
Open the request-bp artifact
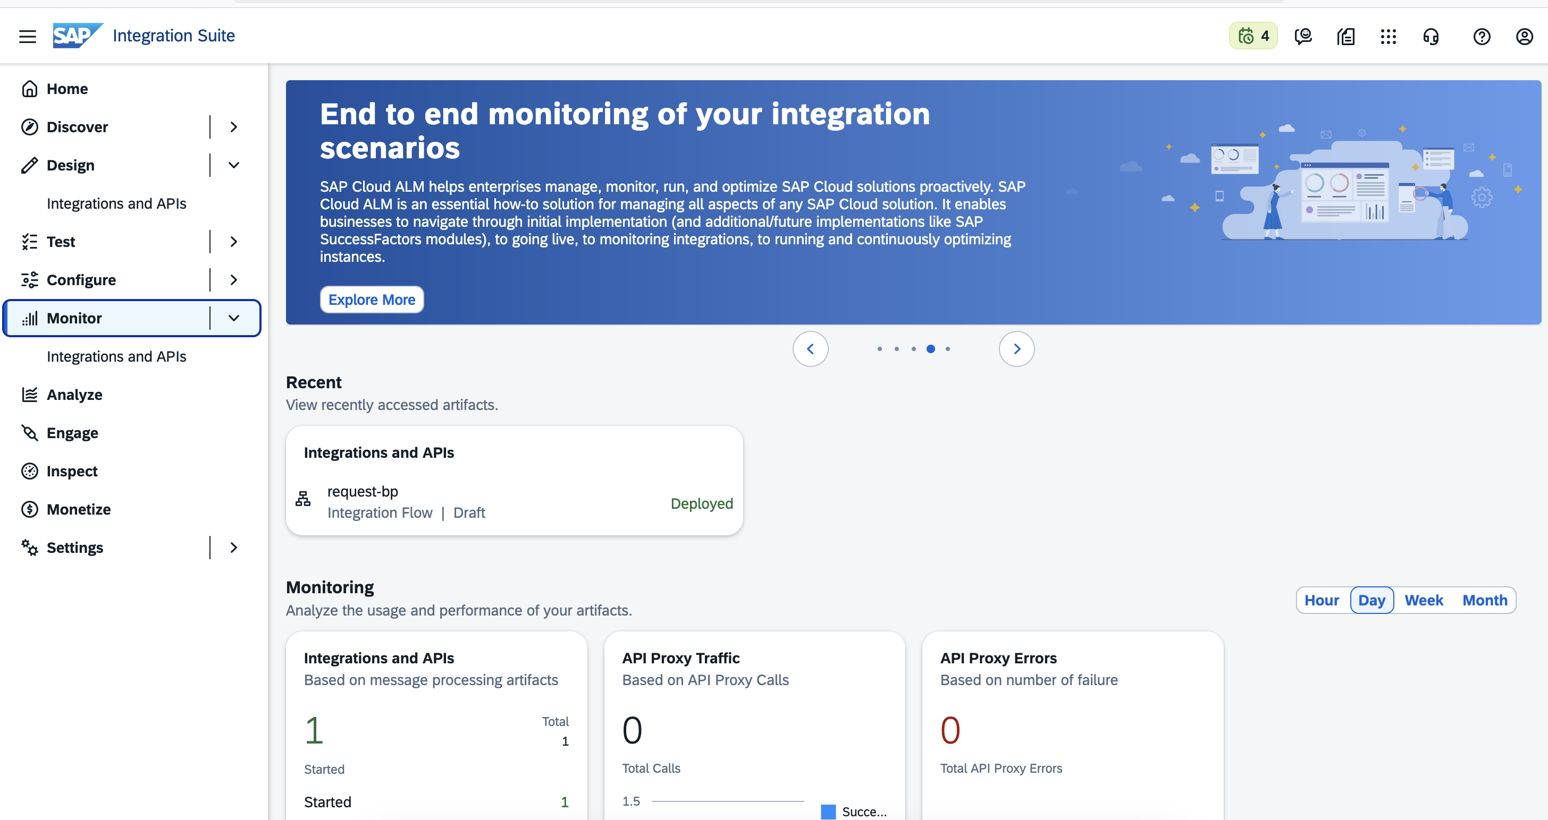pos(515,502)
